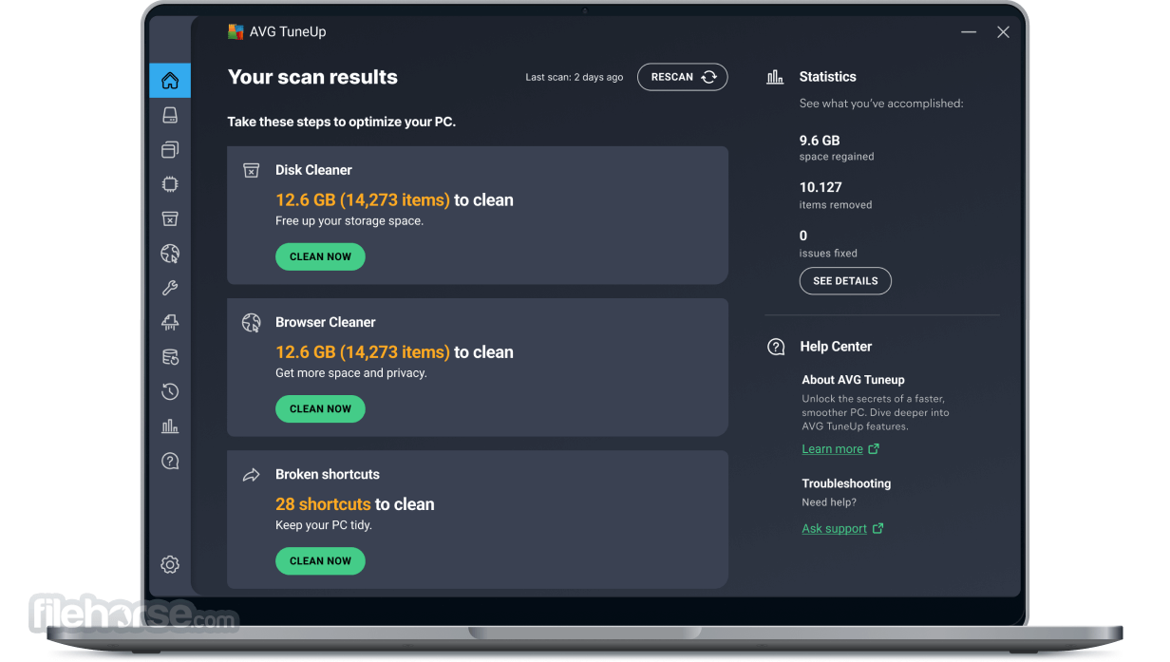The width and height of the screenshot is (1170, 662).
Task: Click the external link icon next to Ask support
Action: (x=877, y=529)
